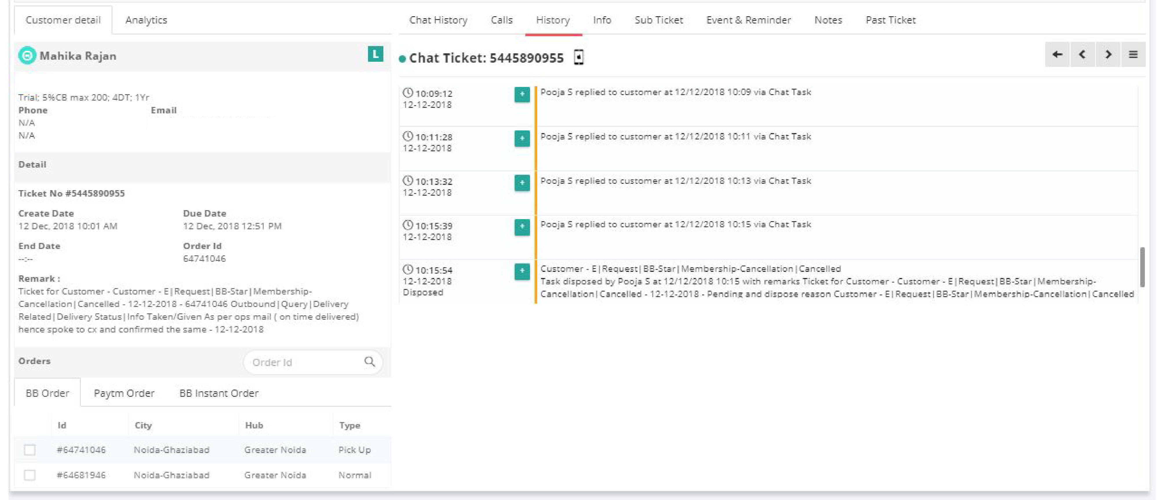
Task: Click the Ticket No #5445890955 label
Action: (x=71, y=193)
